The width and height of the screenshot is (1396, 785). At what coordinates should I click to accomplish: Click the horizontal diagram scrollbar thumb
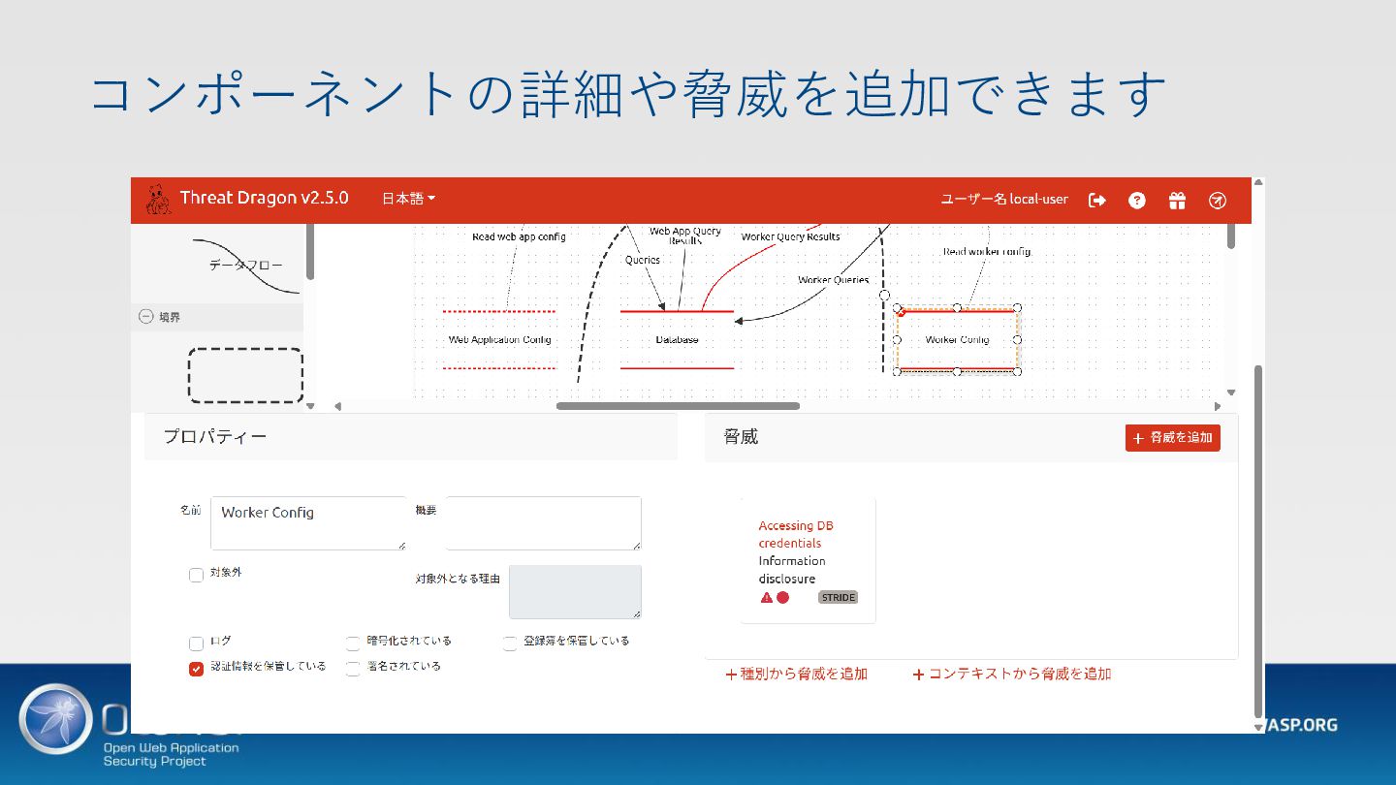click(x=678, y=406)
